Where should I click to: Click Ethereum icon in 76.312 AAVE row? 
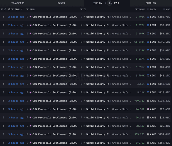coord(3,109)
